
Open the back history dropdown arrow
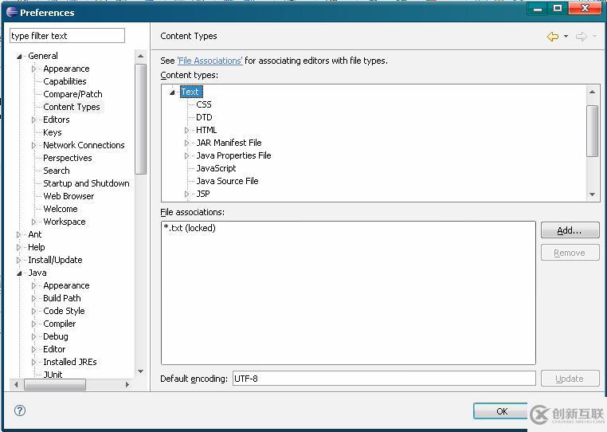[566, 37]
